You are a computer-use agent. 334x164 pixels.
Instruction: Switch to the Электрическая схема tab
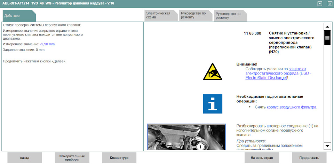point(161,15)
